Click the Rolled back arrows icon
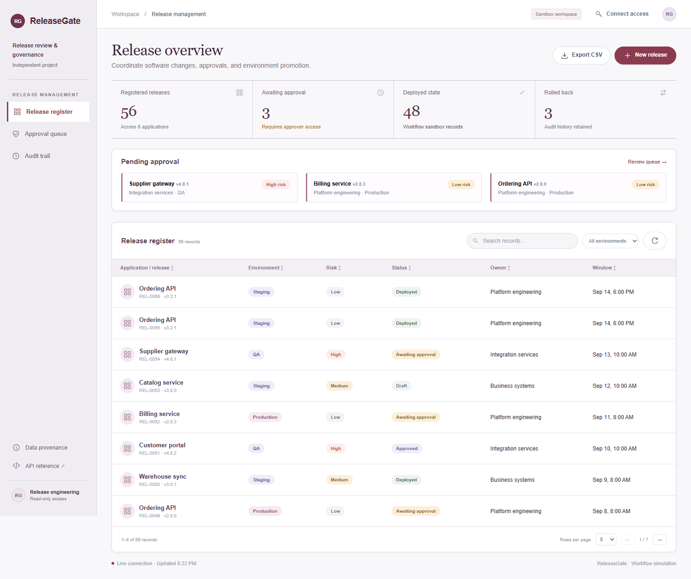Image resolution: width=691 pixels, height=579 pixels. 663,93
